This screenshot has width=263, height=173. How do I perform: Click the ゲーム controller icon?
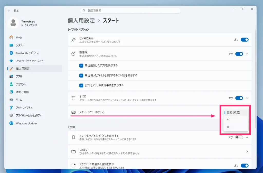(11, 100)
